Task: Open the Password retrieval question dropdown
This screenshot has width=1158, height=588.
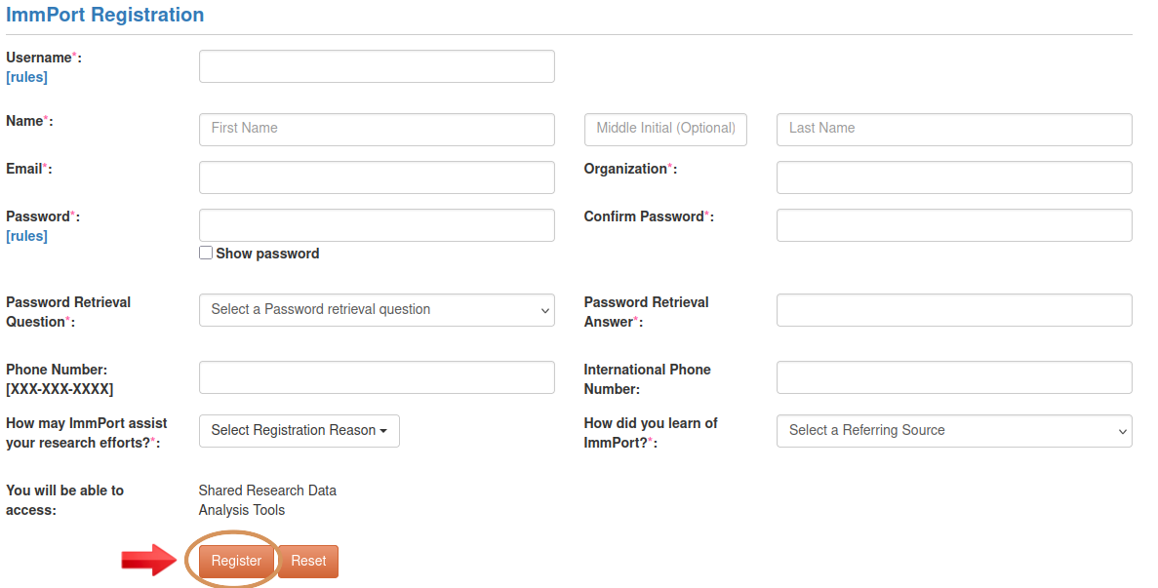Action: click(377, 310)
